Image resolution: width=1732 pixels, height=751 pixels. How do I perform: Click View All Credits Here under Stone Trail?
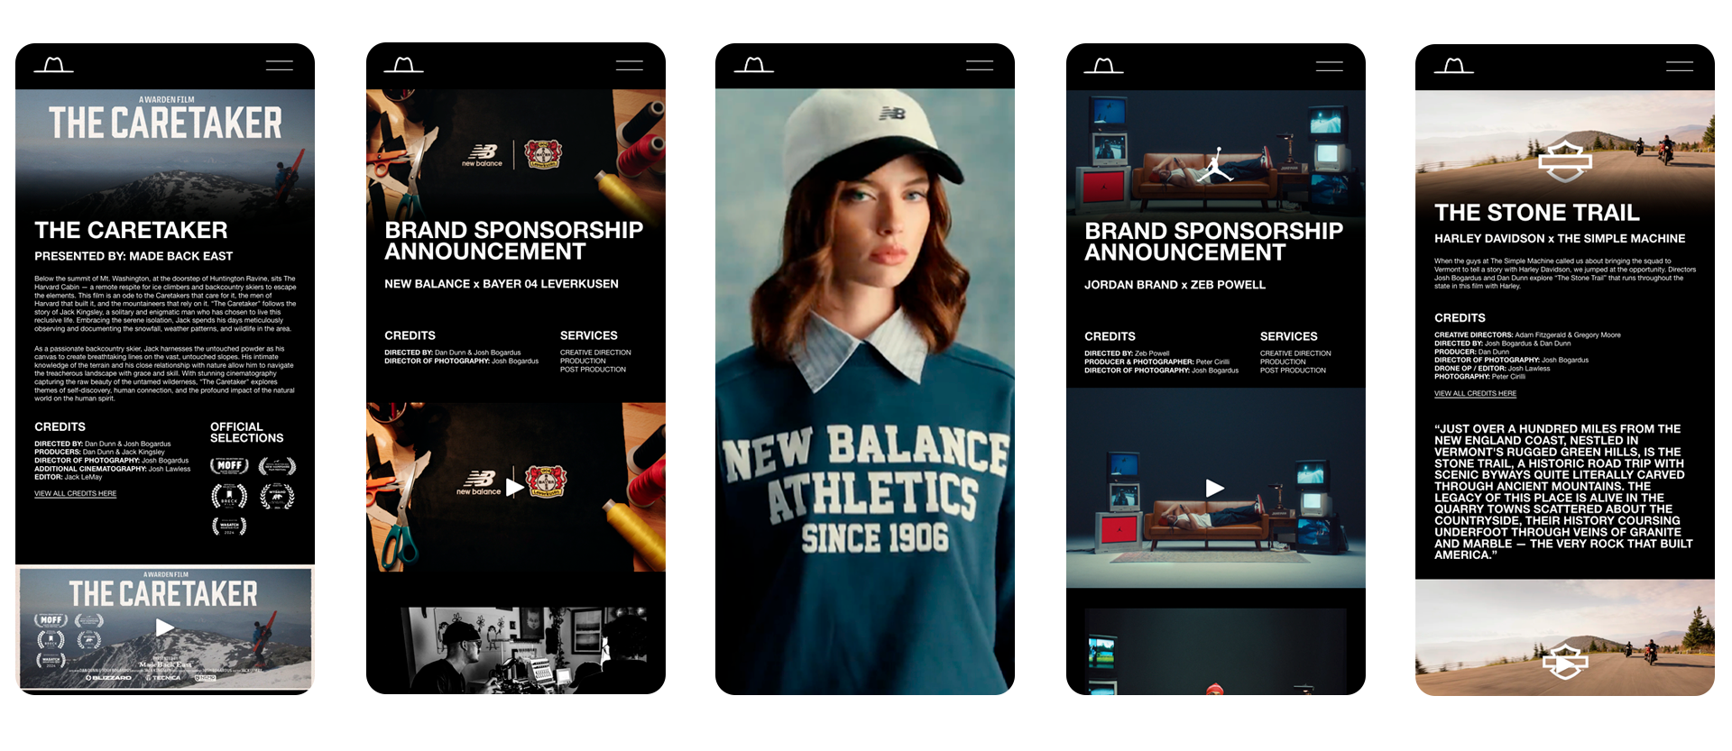pos(1475,394)
